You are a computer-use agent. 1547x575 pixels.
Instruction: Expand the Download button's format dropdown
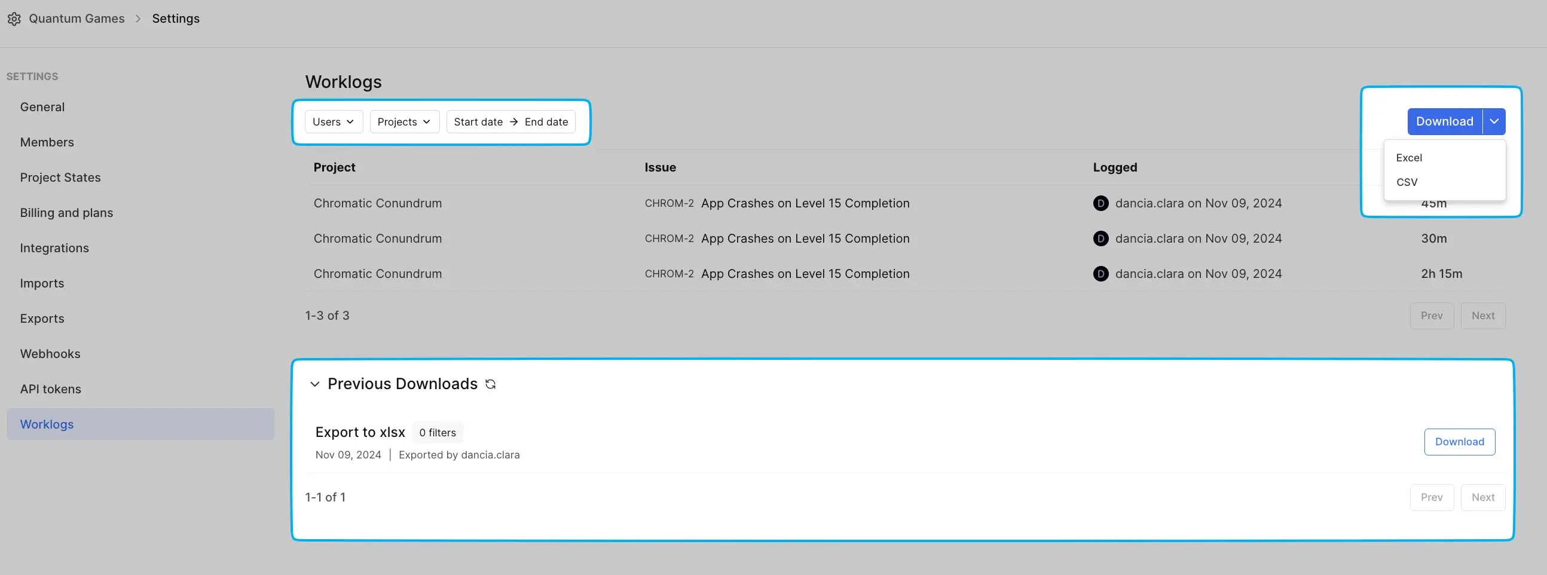1494,121
